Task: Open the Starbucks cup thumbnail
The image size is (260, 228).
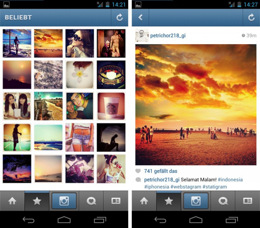Action: pyautogui.click(x=111, y=106)
